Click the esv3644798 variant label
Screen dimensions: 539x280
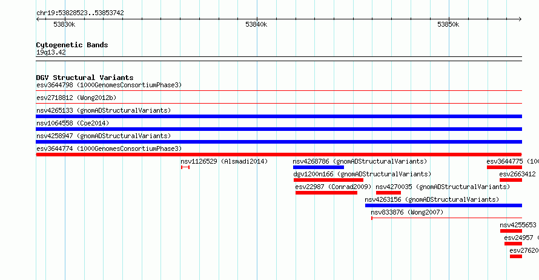coord(109,85)
